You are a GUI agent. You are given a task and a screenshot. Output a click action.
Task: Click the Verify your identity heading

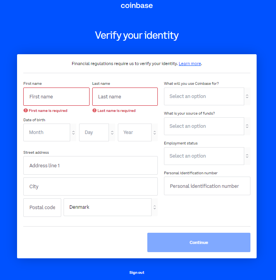point(137,36)
